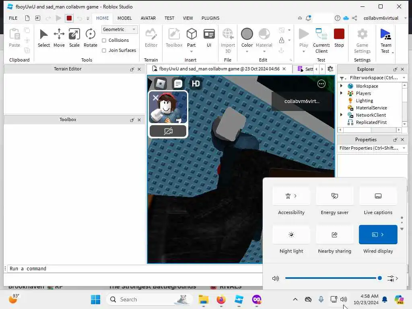This screenshot has height=309, width=412.
Task: Click the volume slider handle
Action: pyautogui.click(x=380, y=278)
